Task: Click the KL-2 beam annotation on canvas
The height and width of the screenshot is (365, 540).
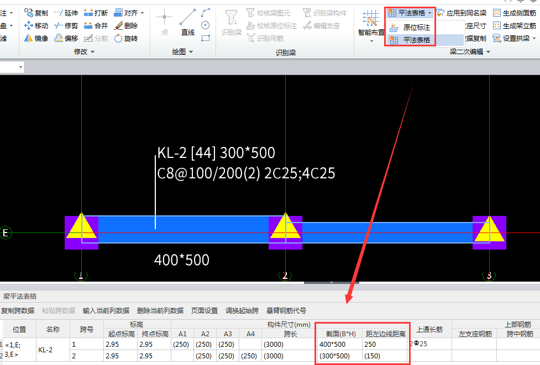Action: point(245,163)
